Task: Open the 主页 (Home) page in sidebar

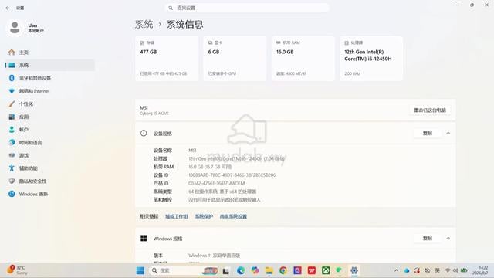Action: coord(49,53)
